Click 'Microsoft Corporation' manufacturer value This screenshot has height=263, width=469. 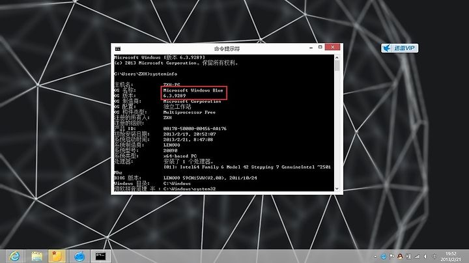(192, 102)
